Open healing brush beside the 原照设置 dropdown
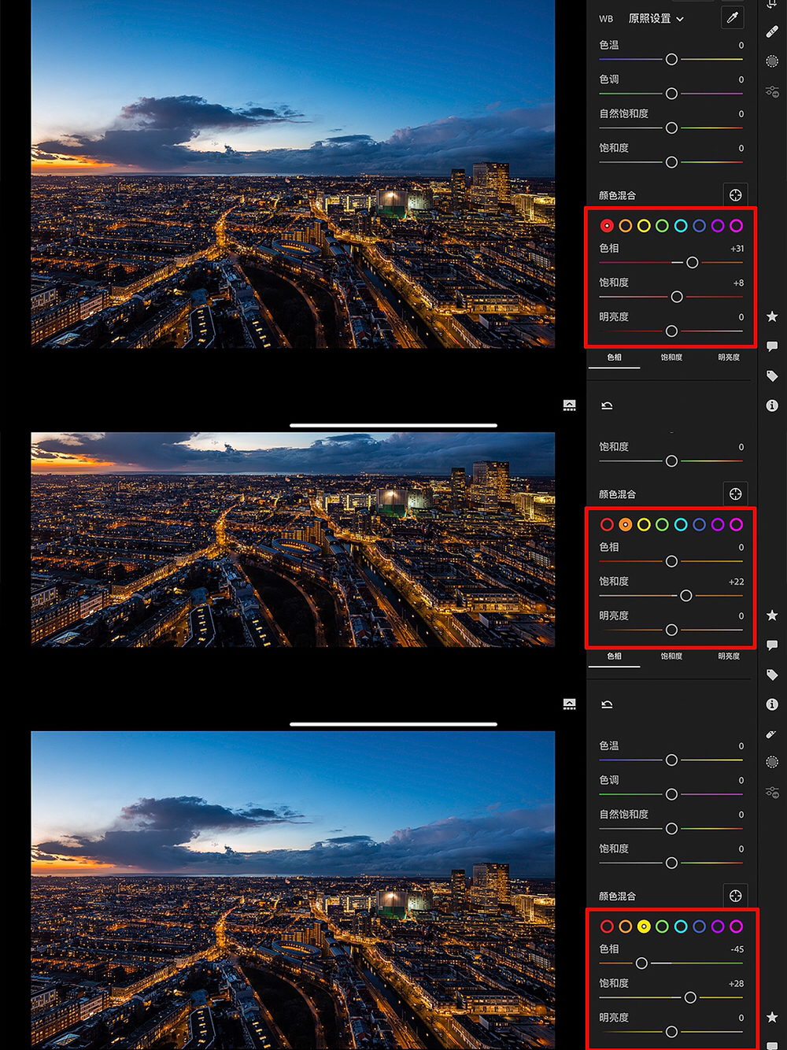This screenshot has height=1050, width=787. point(772,31)
